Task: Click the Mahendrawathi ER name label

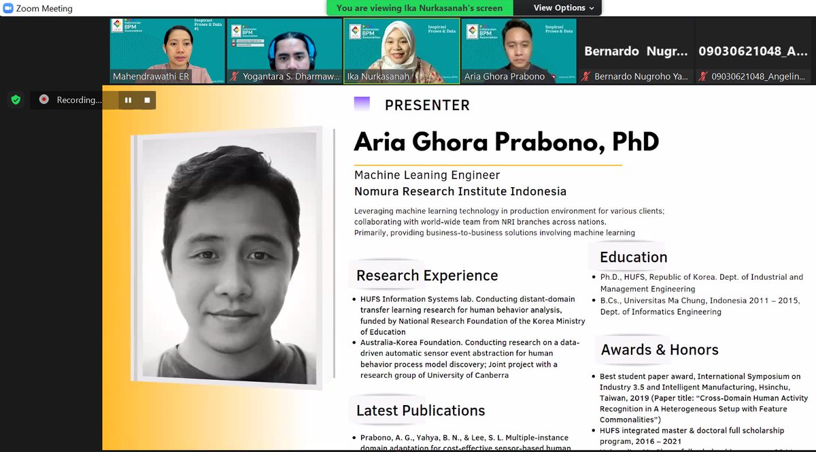Action: [150, 77]
